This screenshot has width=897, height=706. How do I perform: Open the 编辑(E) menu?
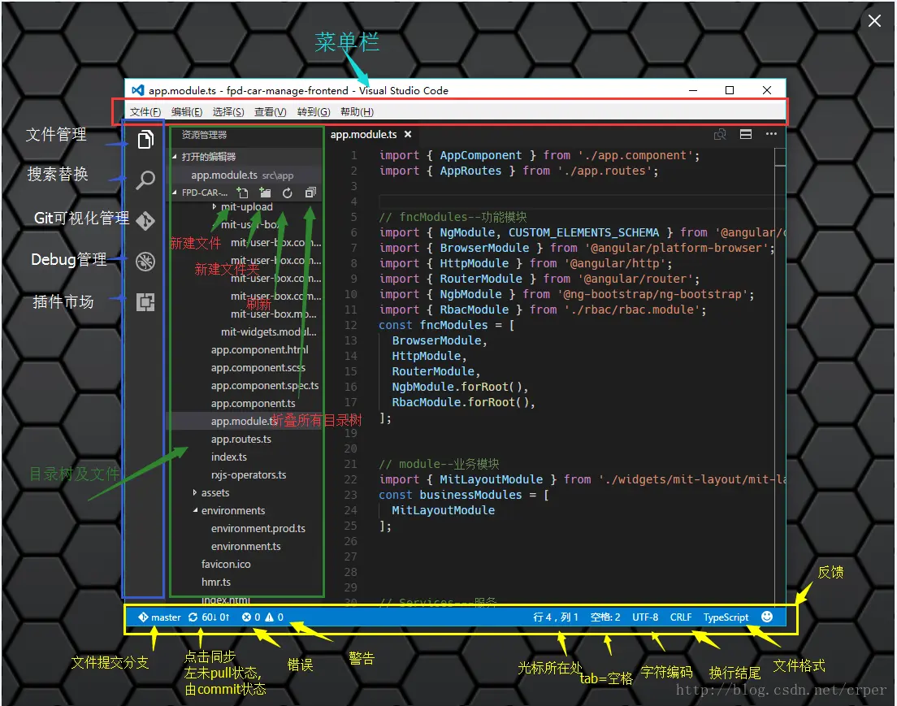coord(187,111)
